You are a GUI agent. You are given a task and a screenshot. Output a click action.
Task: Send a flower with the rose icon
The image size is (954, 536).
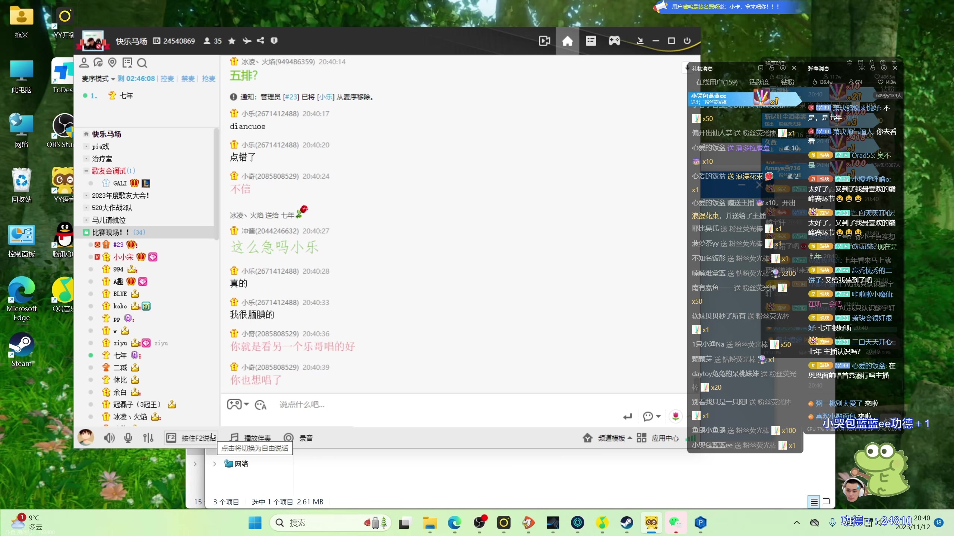point(676,416)
